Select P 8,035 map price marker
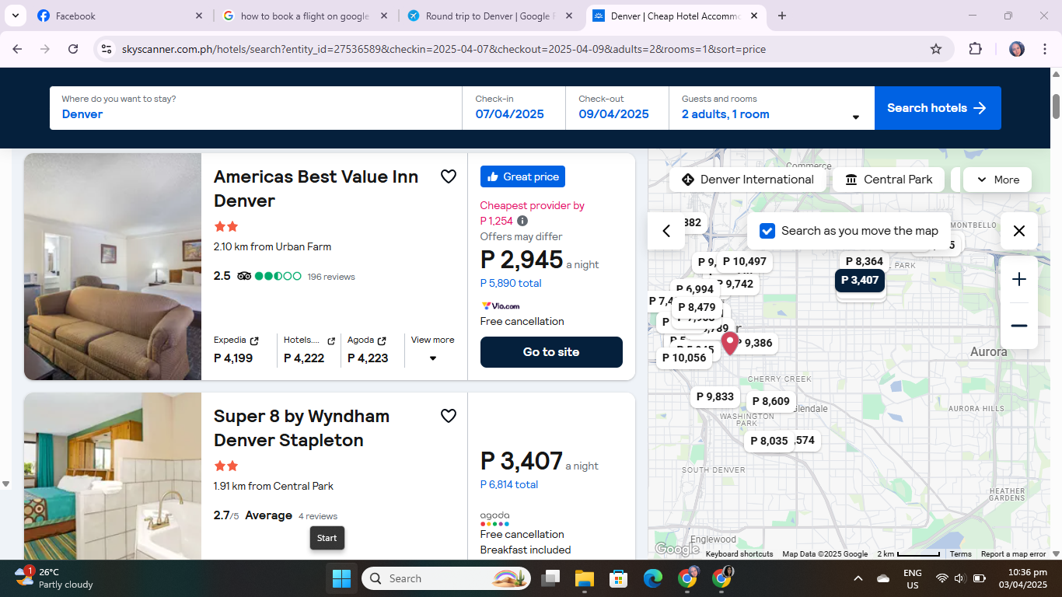 [769, 442]
